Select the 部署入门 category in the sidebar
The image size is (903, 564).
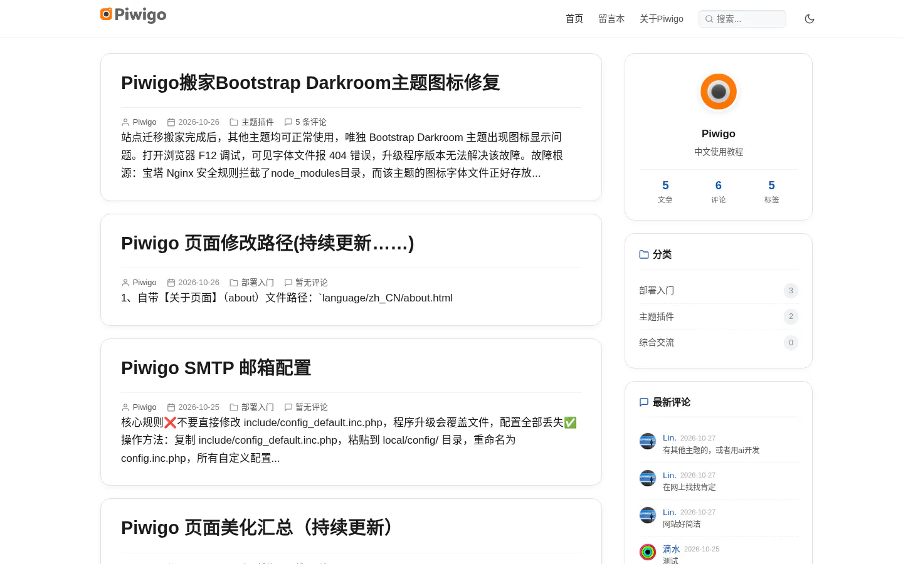point(719,290)
